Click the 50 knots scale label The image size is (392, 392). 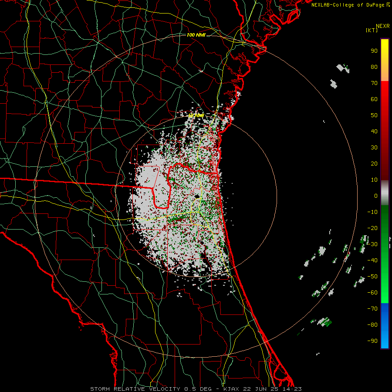click(374, 115)
